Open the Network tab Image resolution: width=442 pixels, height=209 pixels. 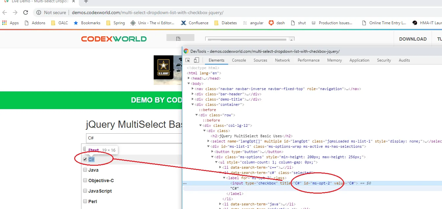tap(282, 60)
